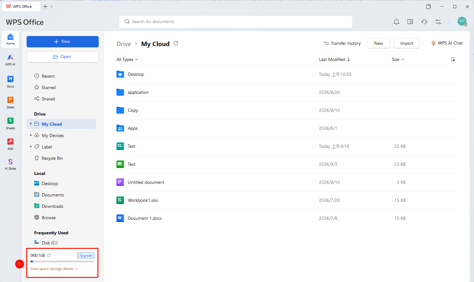Expand the Label tree node
Screen dimensions: 474x282
31,147
